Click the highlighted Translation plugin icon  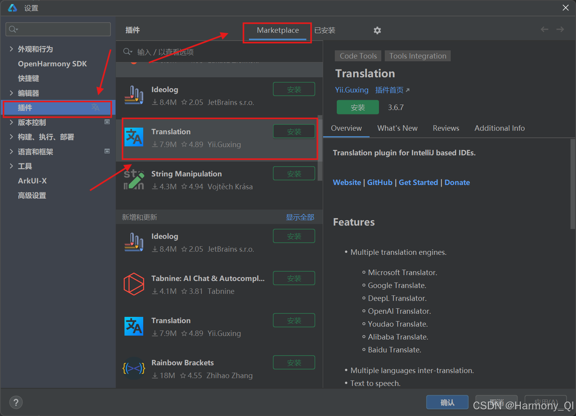point(134,137)
